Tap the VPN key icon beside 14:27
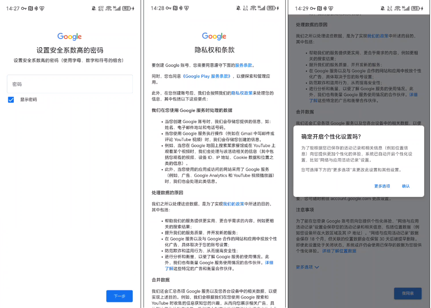The height and width of the screenshot is (308, 431). tap(24, 8)
